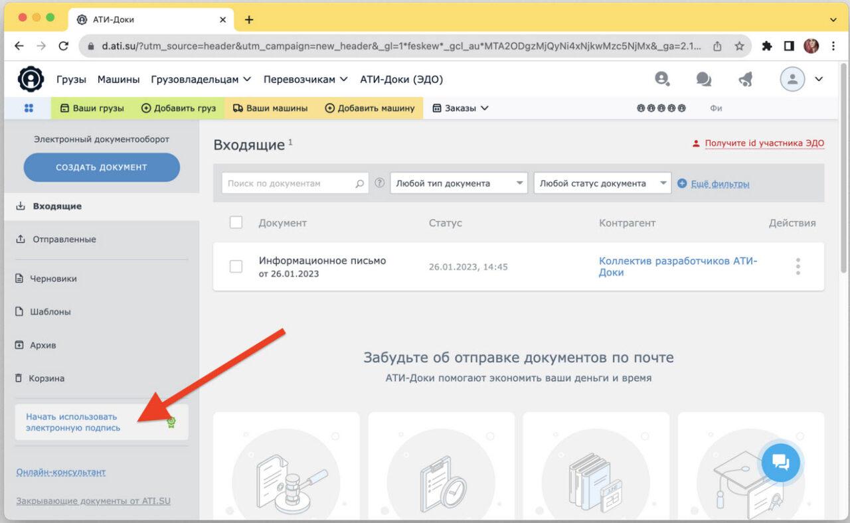
Task: Select all documents checkbox in header
Action: click(236, 222)
